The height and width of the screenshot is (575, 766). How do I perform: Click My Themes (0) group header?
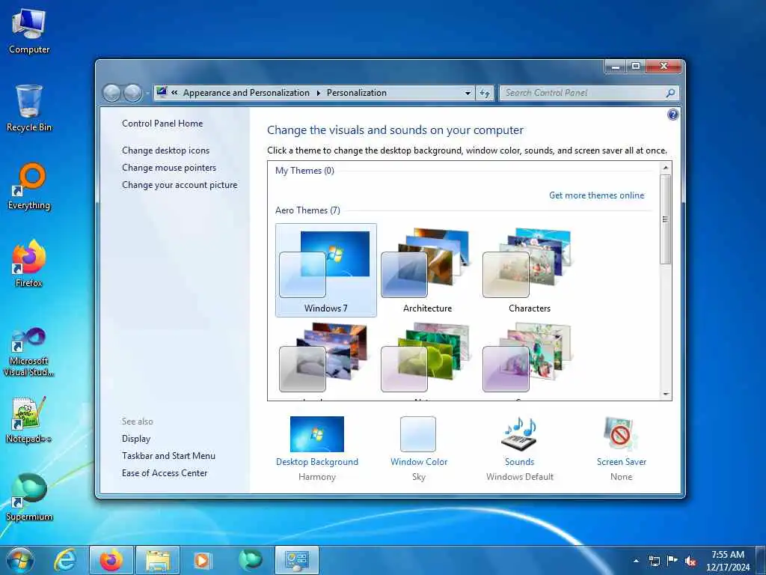(304, 171)
